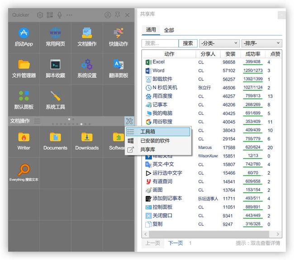Switch to the 全部 tab

pos(169,30)
